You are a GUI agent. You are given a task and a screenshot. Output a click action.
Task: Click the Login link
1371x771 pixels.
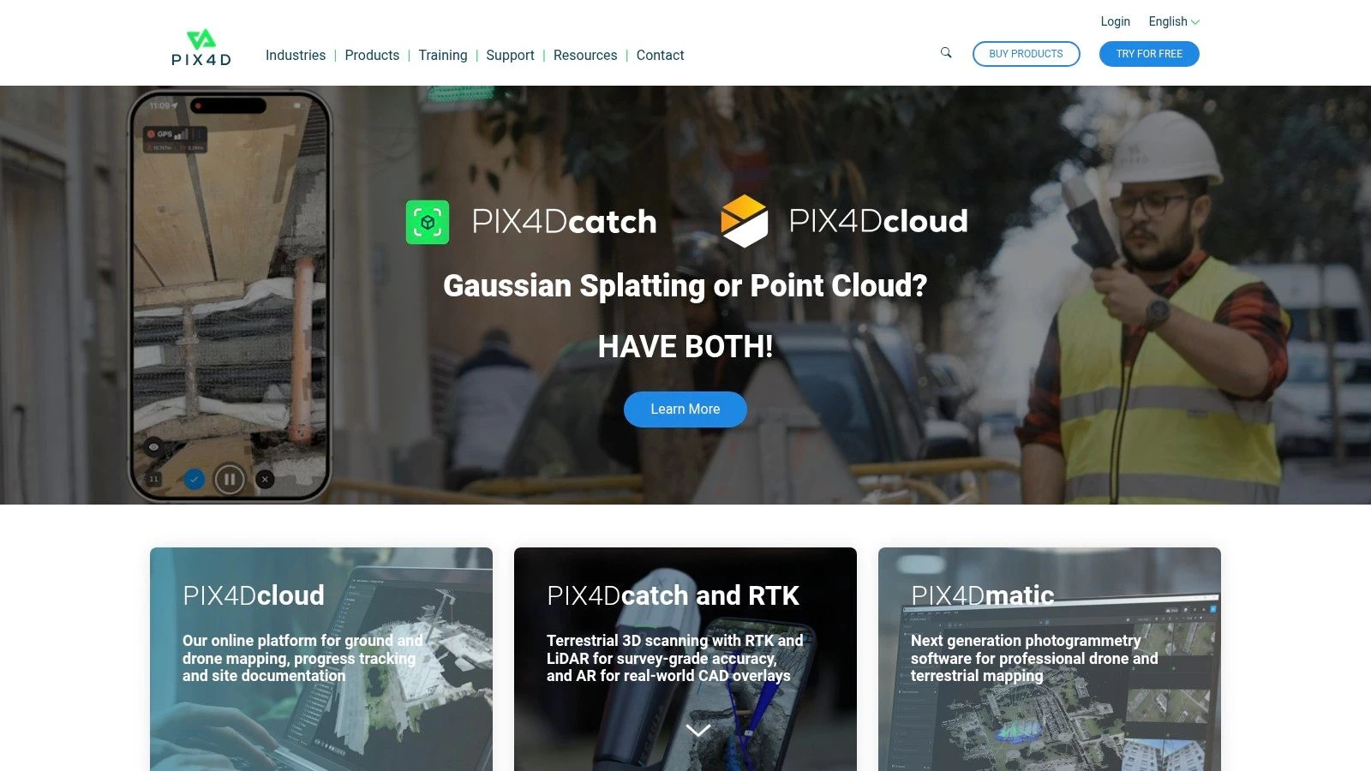(x=1115, y=21)
